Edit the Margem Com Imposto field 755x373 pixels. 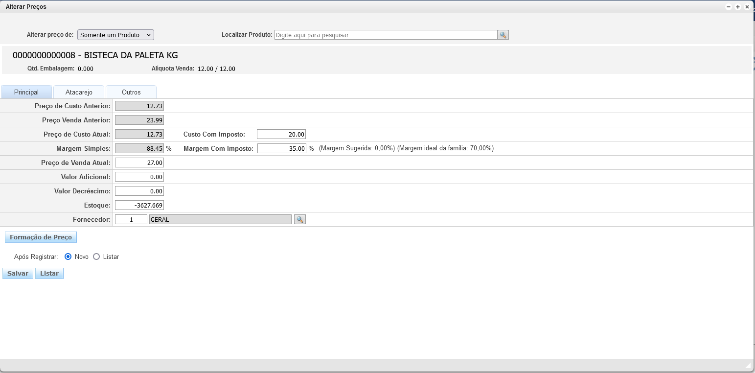(282, 148)
